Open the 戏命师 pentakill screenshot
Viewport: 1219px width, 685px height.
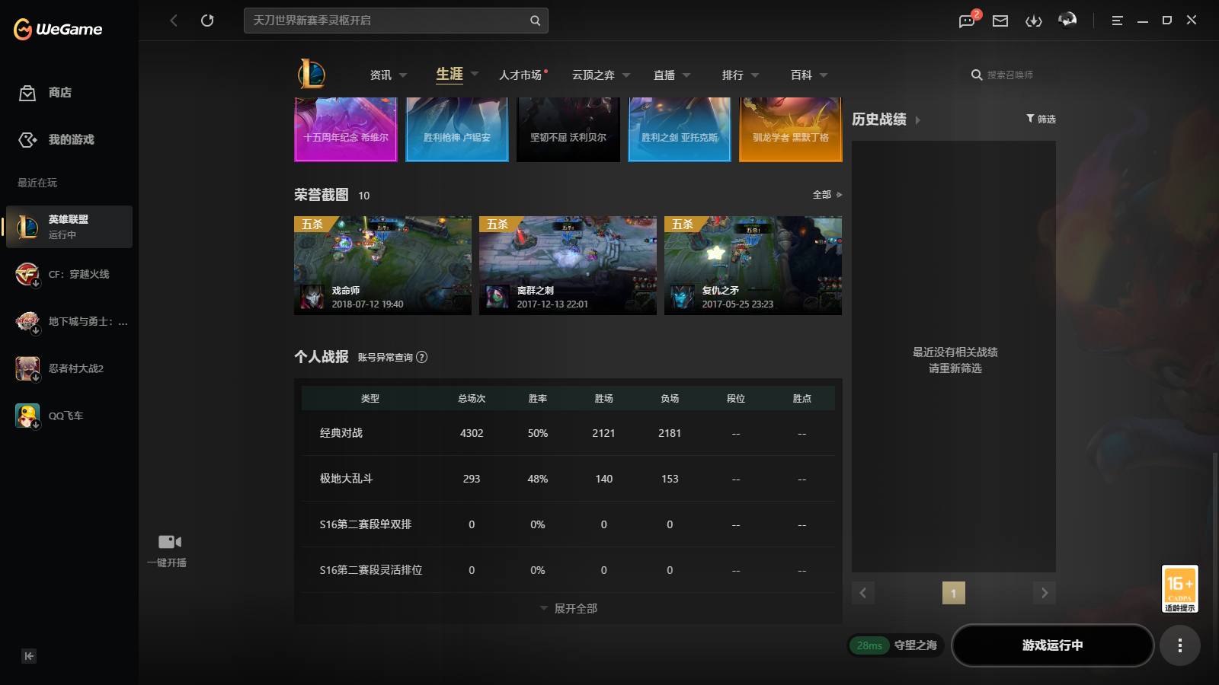pos(382,266)
